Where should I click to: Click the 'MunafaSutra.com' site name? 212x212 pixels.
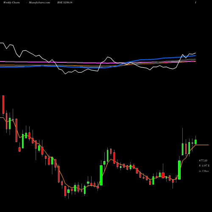pos(39,3)
